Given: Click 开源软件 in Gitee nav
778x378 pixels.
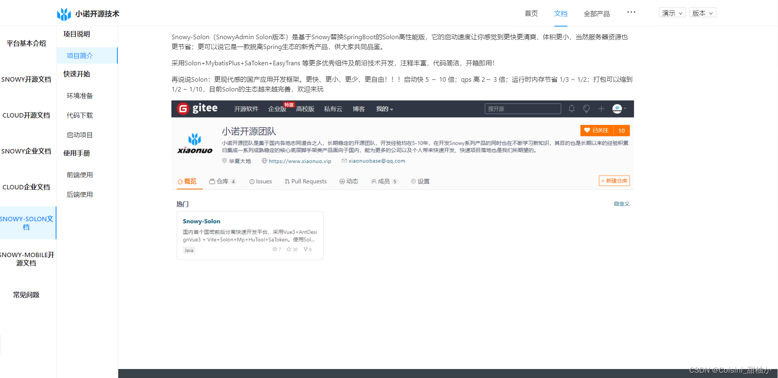Looking at the screenshot, I should 246,109.
